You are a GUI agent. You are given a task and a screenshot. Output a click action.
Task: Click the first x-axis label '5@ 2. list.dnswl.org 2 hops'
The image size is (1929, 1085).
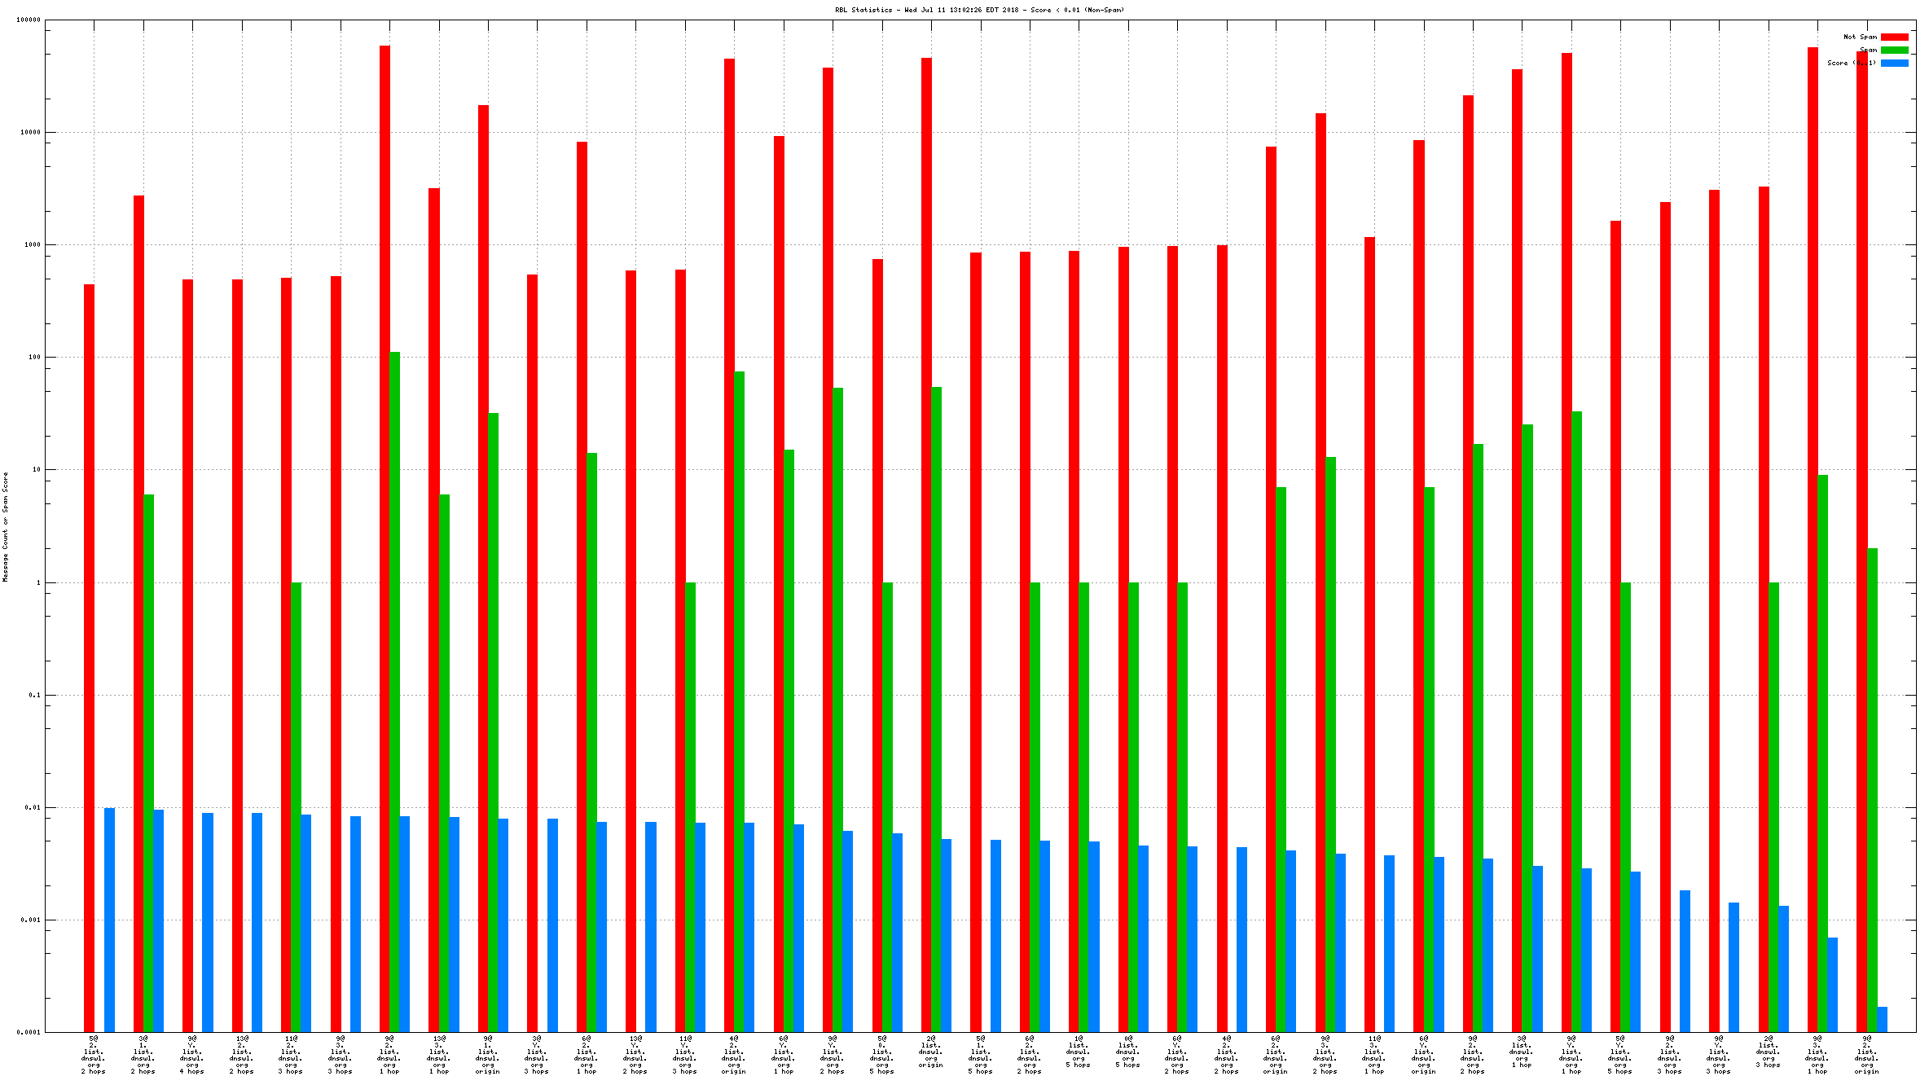click(94, 1054)
